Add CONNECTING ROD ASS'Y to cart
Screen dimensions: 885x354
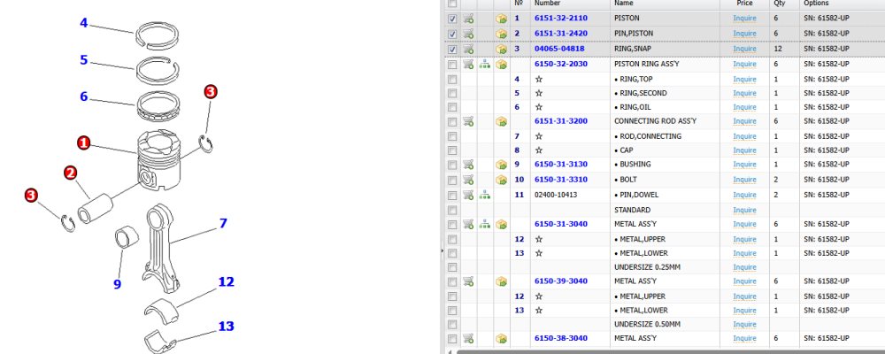468,121
